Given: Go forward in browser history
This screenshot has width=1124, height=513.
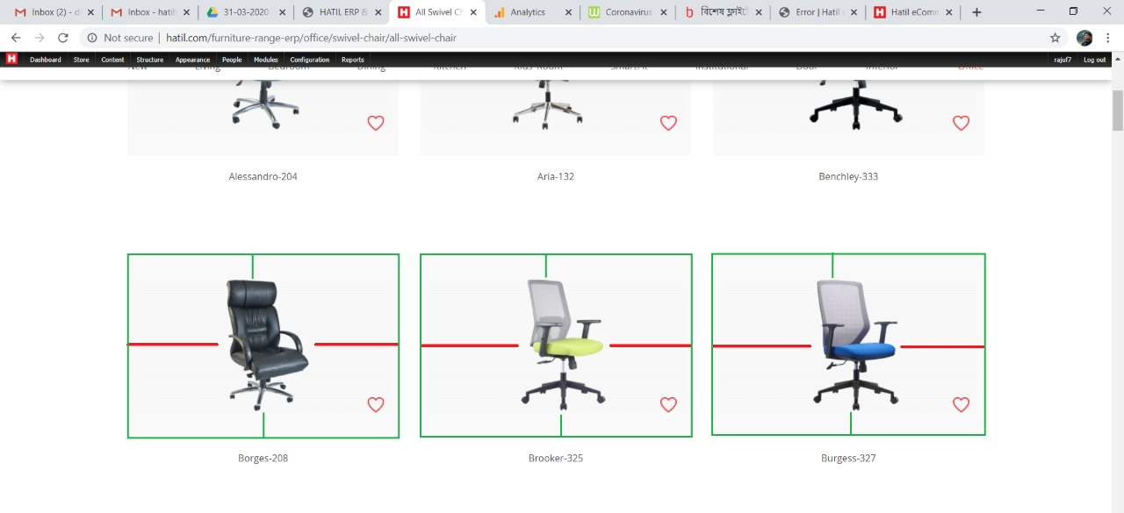Looking at the screenshot, I should (40, 38).
